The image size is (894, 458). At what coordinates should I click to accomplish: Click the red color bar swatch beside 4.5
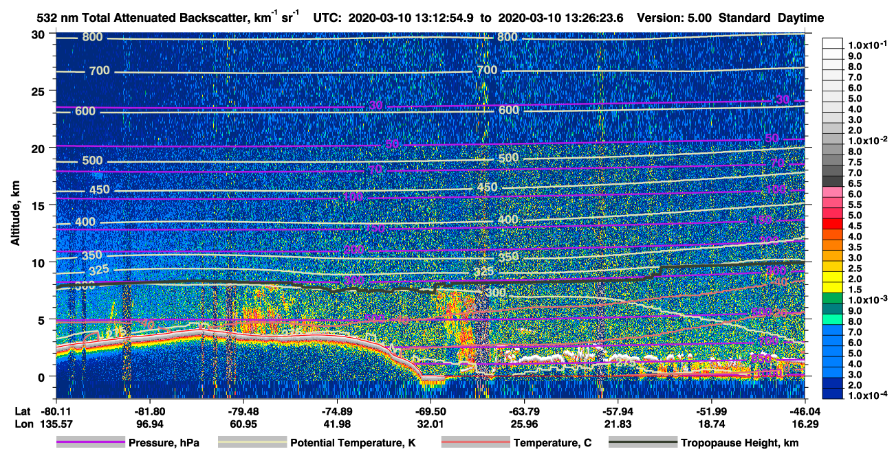[833, 225]
